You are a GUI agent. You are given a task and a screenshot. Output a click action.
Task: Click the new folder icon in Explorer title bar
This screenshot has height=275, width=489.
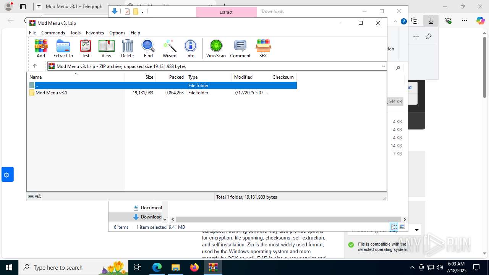pyautogui.click(x=136, y=11)
